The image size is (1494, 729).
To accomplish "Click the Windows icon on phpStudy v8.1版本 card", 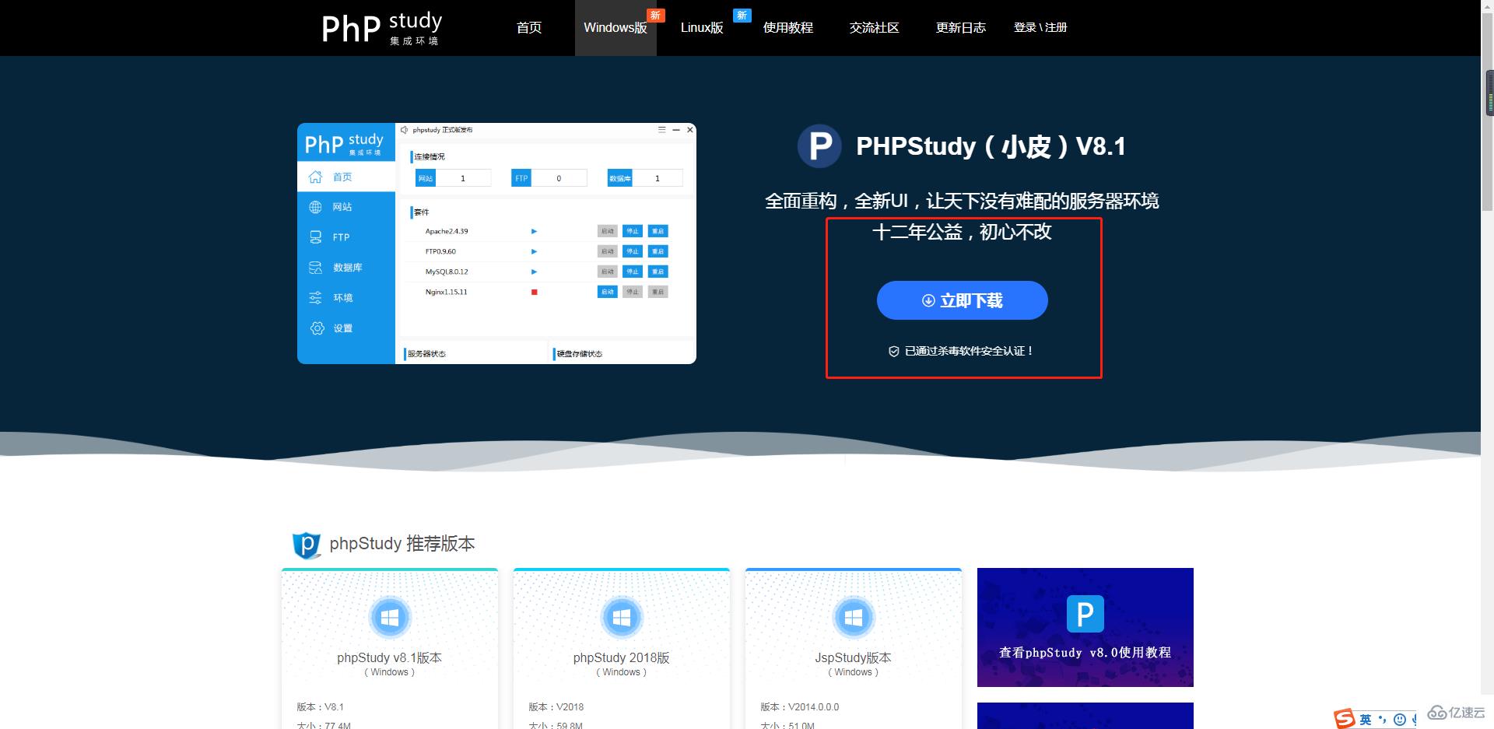I will tap(390, 618).
